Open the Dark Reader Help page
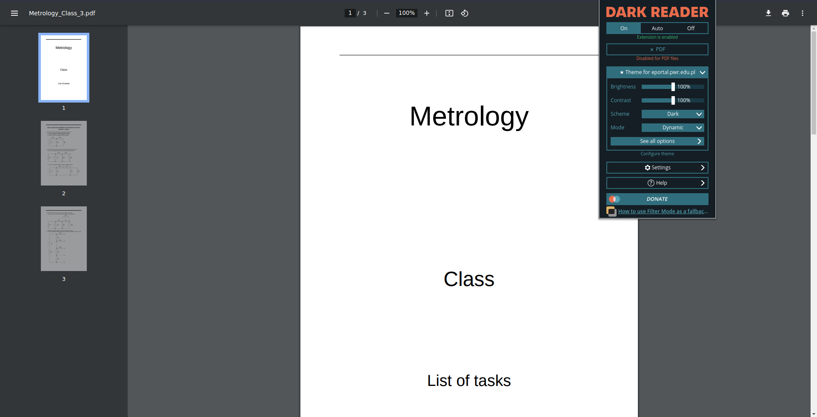The width and height of the screenshot is (817, 417). (657, 183)
